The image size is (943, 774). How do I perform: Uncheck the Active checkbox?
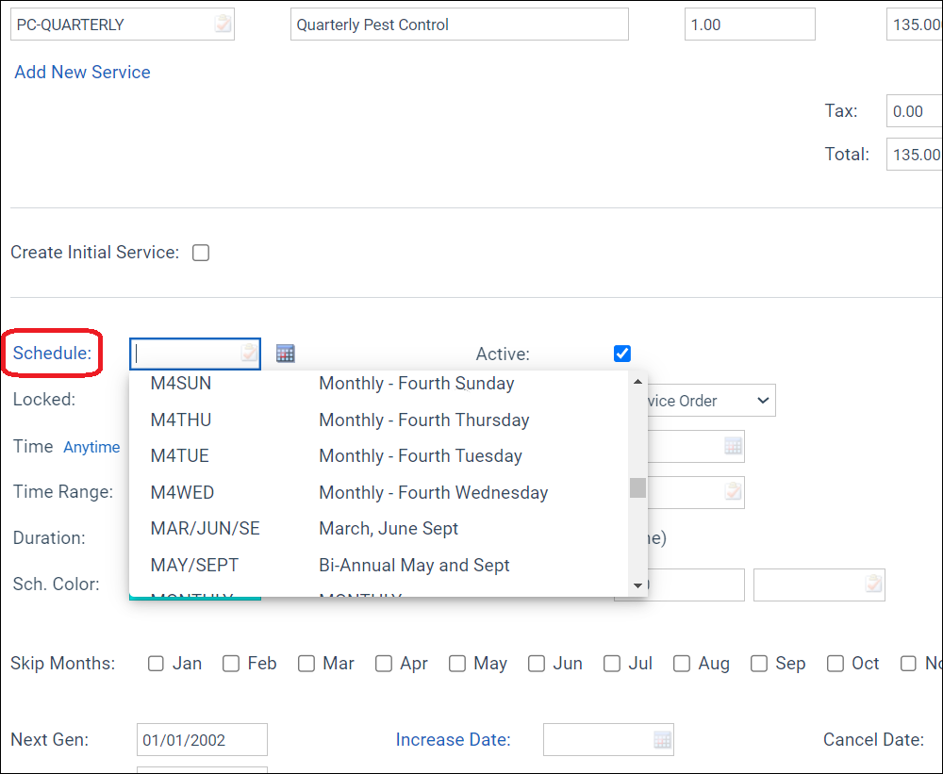pyautogui.click(x=622, y=354)
